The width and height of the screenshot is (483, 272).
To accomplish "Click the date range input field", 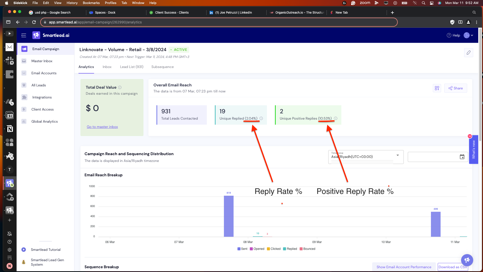I will (433, 157).
